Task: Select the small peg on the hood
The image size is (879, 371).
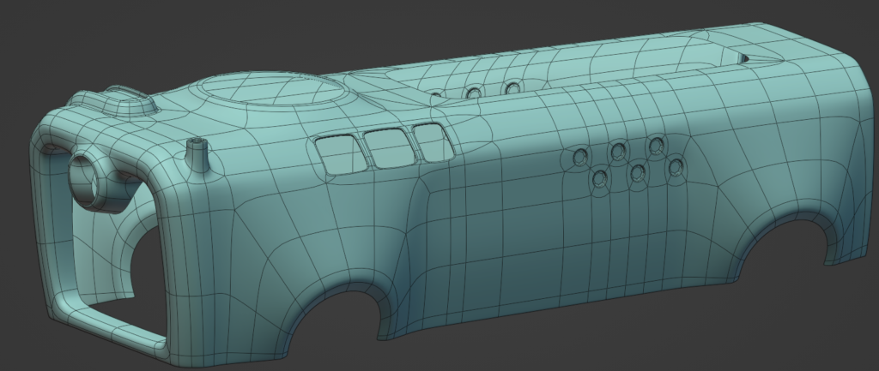Action: click(x=198, y=155)
